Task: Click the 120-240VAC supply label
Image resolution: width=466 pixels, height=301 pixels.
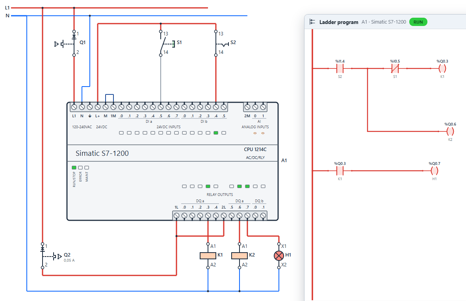Action: [x=82, y=127]
